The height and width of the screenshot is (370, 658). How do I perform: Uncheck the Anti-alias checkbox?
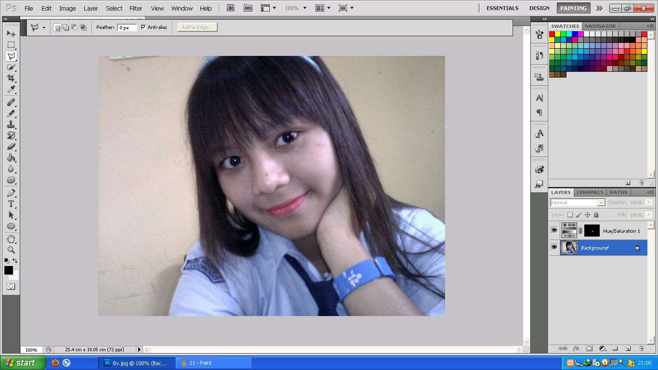point(143,27)
